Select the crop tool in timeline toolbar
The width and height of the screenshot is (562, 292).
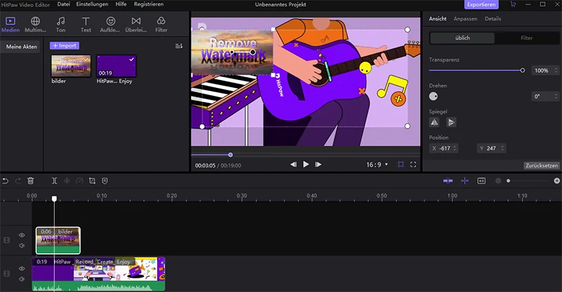tap(92, 181)
